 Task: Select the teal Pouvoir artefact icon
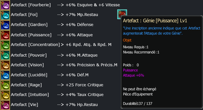click(5, 55)
